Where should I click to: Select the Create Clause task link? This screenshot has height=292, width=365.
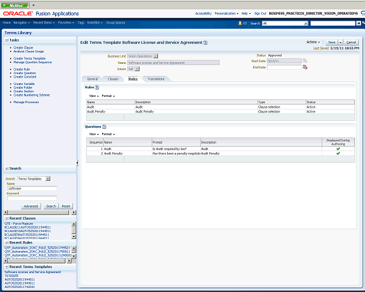click(23, 47)
